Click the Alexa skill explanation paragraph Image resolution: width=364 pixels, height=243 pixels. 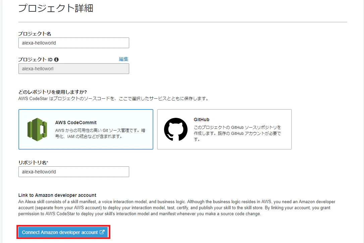pos(177,208)
